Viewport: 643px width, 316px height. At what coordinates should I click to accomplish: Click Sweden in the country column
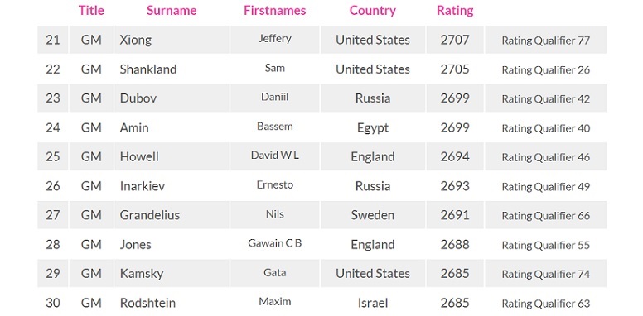[x=373, y=215]
